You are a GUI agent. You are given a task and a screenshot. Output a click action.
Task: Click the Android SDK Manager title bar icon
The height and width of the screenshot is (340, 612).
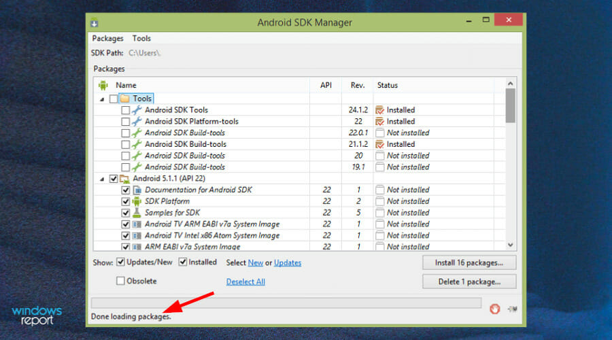(x=95, y=23)
